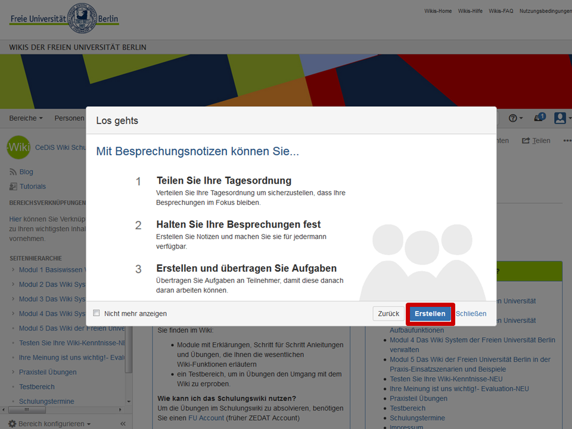The width and height of the screenshot is (572, 429).
Task: Open Schulungstermine link in right panel
Action: tap(417, 418)
